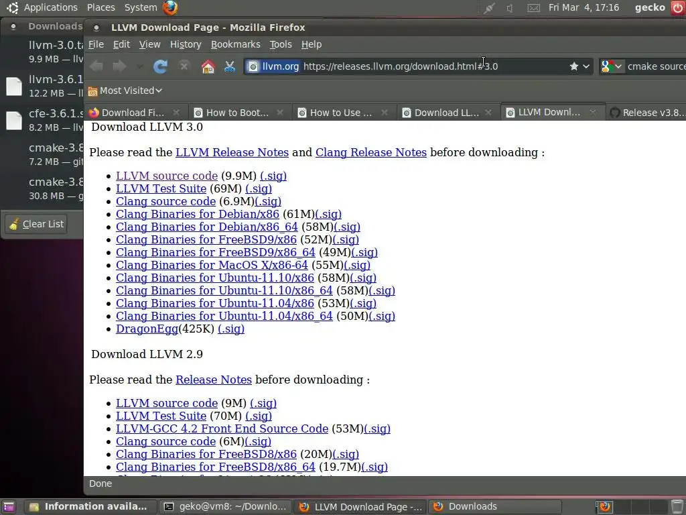Viewport: 686px width, 515px height.
Task: Open the recent pages history dropdown arrow
Action: (x=139, y=66)
